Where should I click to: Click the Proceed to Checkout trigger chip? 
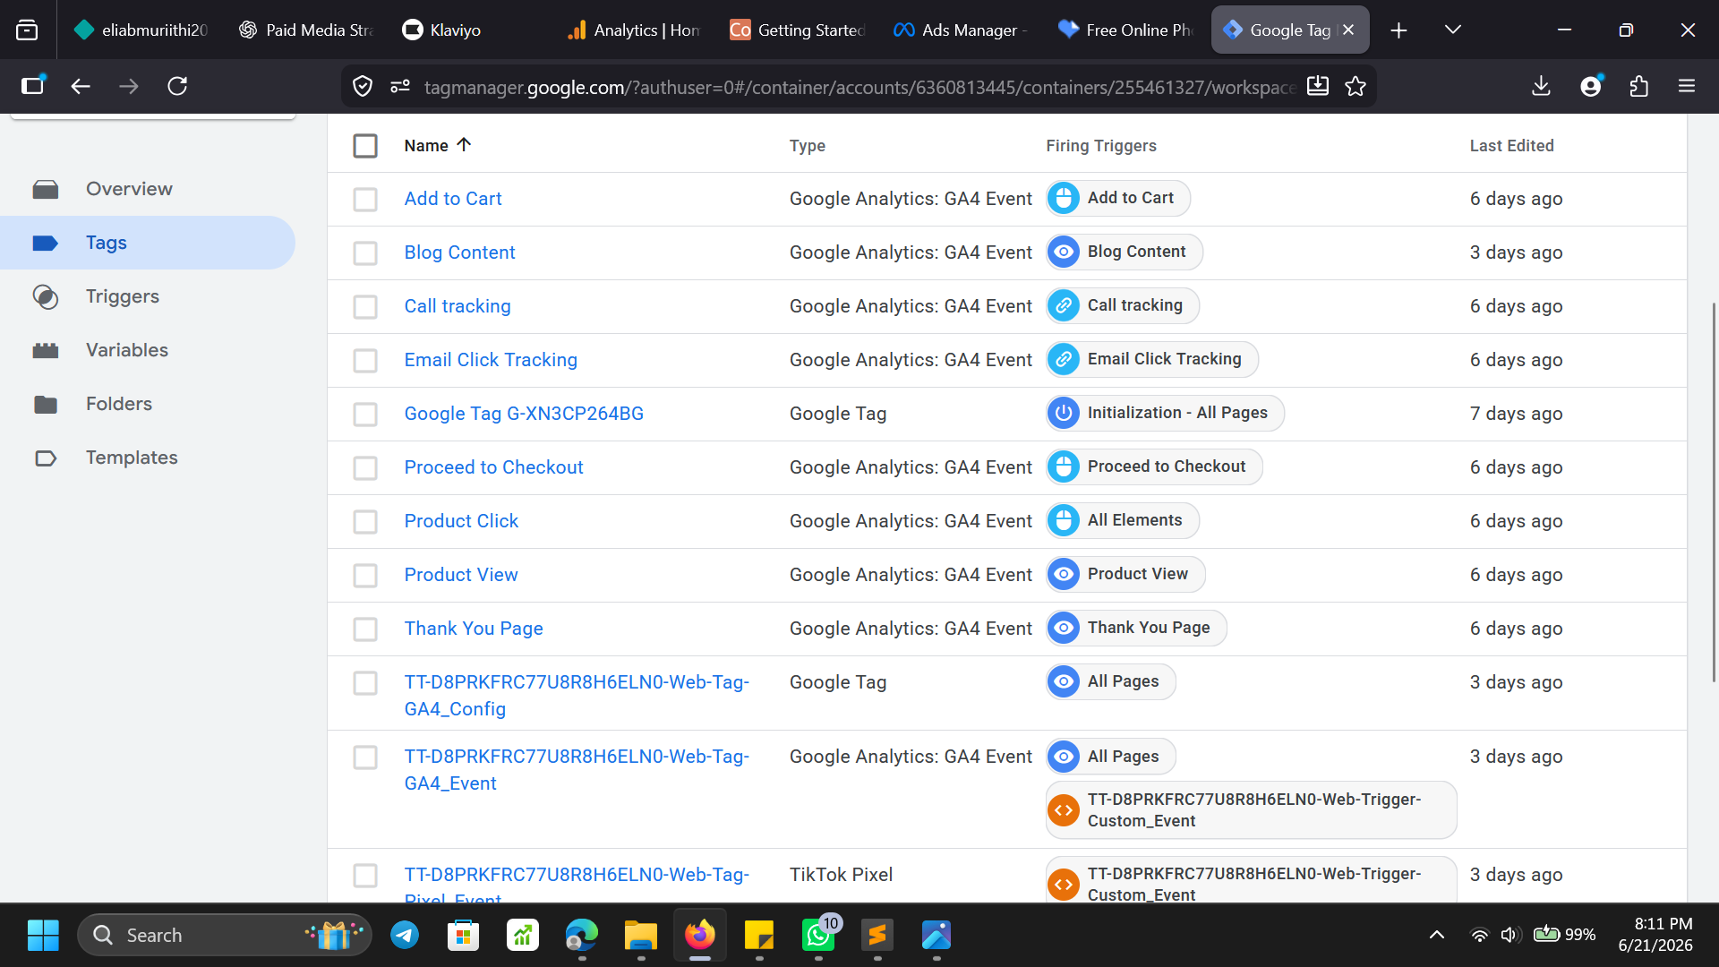[x=1154, y=466]
